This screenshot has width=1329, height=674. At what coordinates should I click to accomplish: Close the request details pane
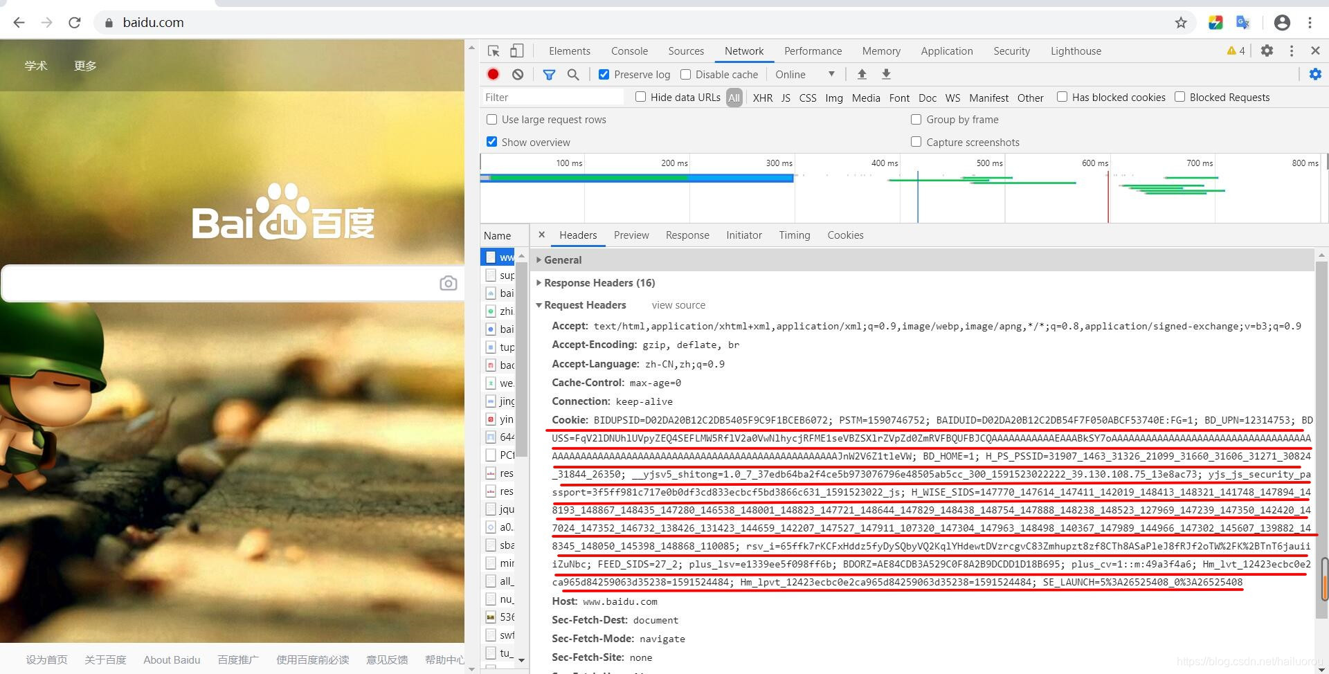pos(541,235)
